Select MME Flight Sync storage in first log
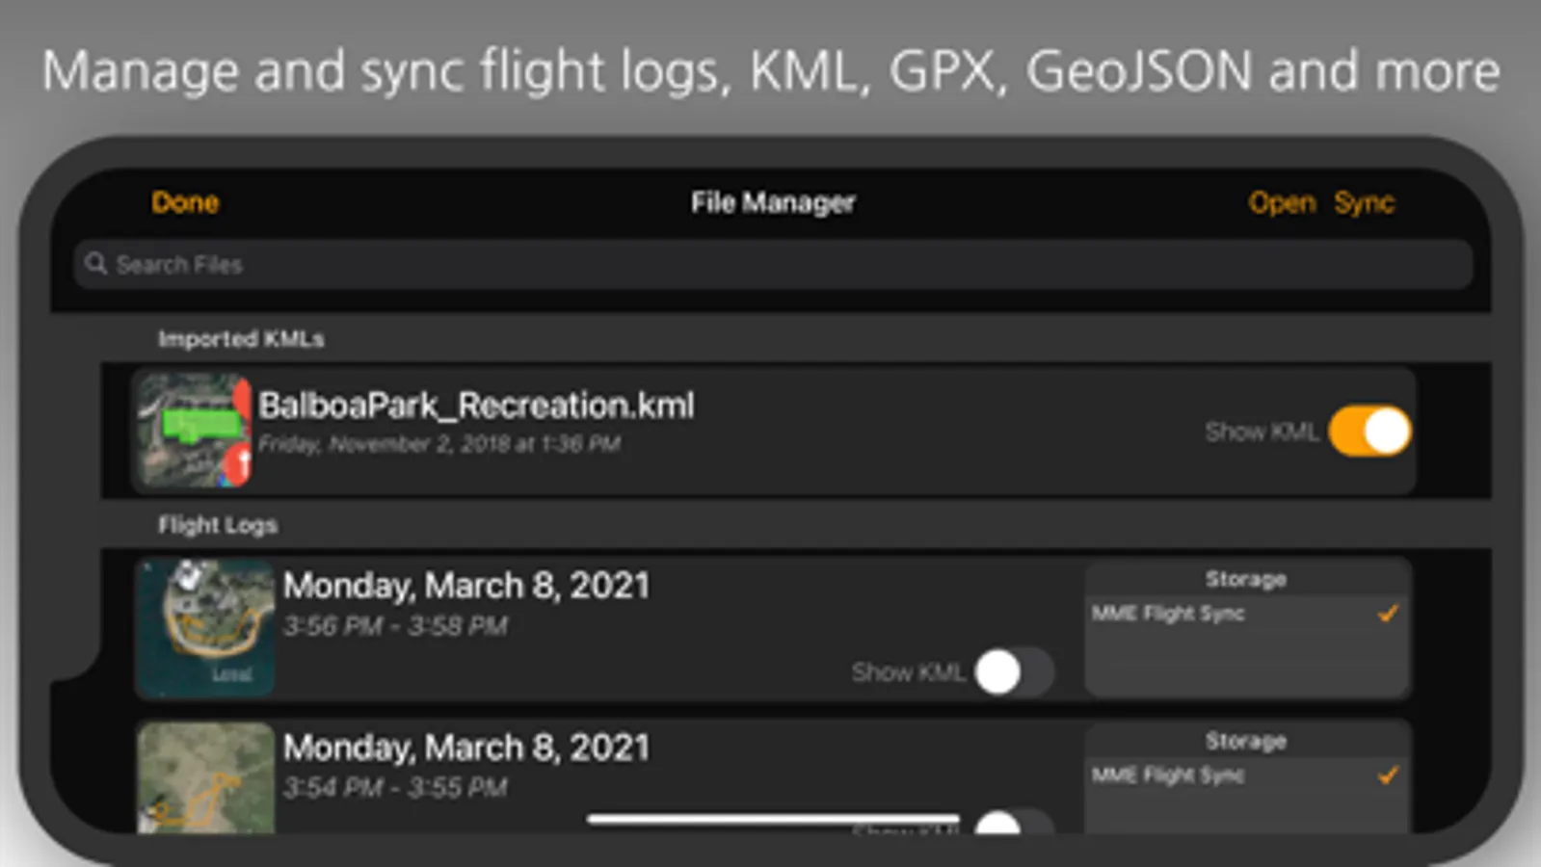The image size is (1541, 867). point(1168,614)
